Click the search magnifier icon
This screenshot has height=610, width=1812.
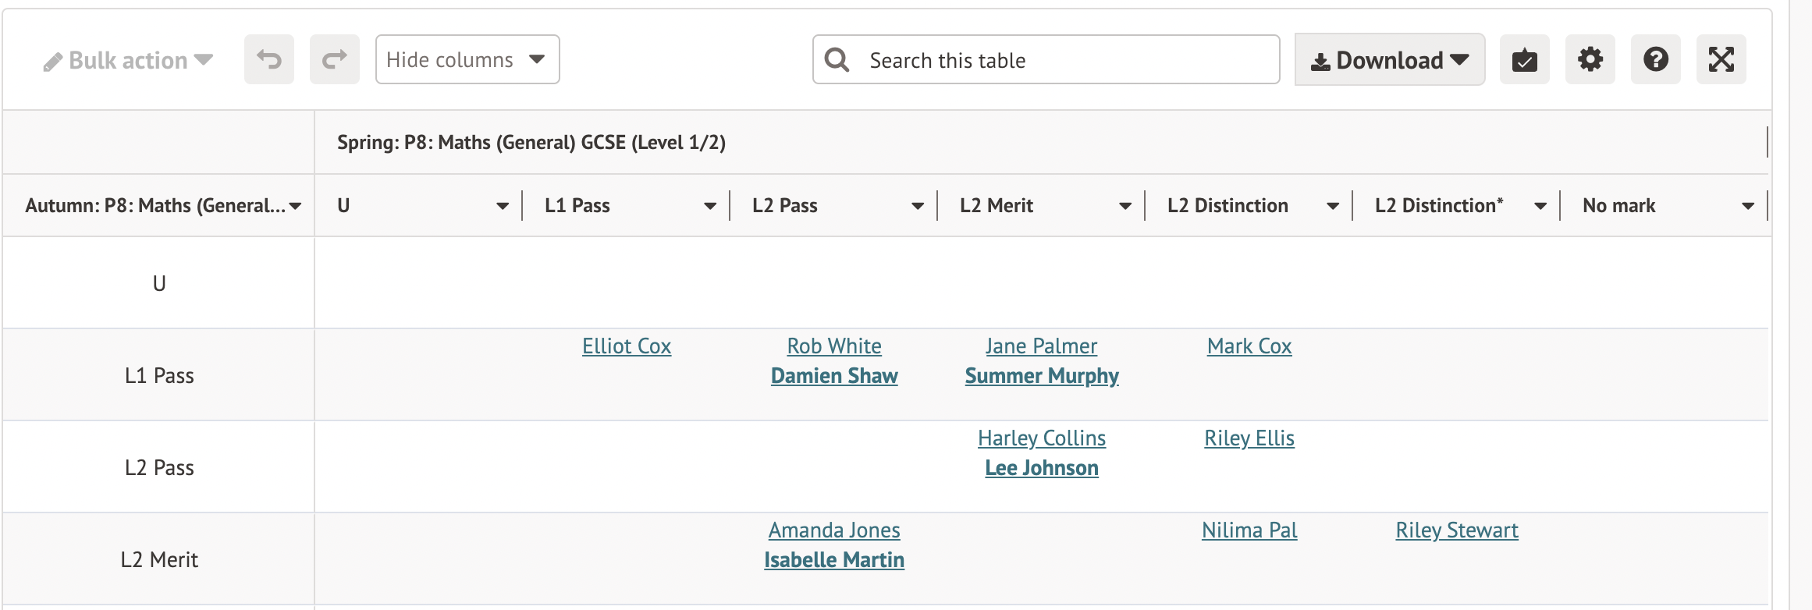[x=837, y=60]
